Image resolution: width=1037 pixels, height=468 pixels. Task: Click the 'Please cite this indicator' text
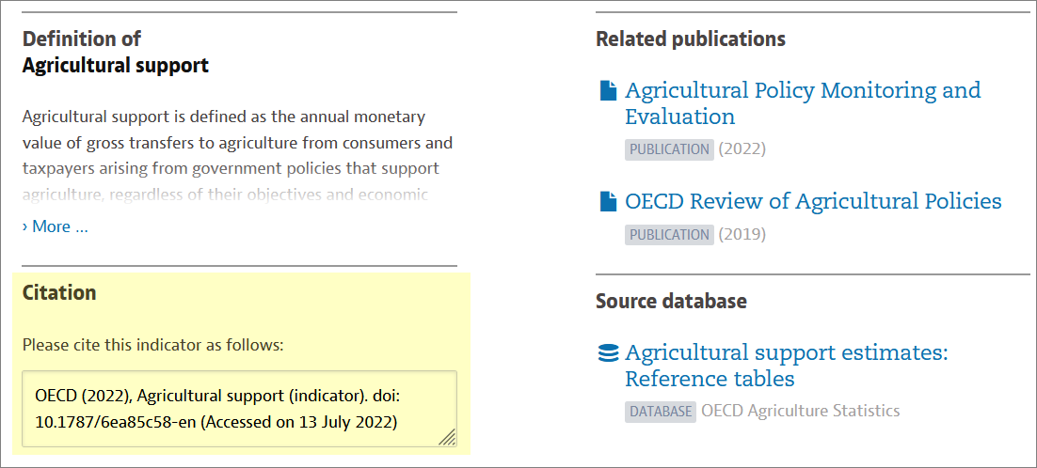[152, 345]
